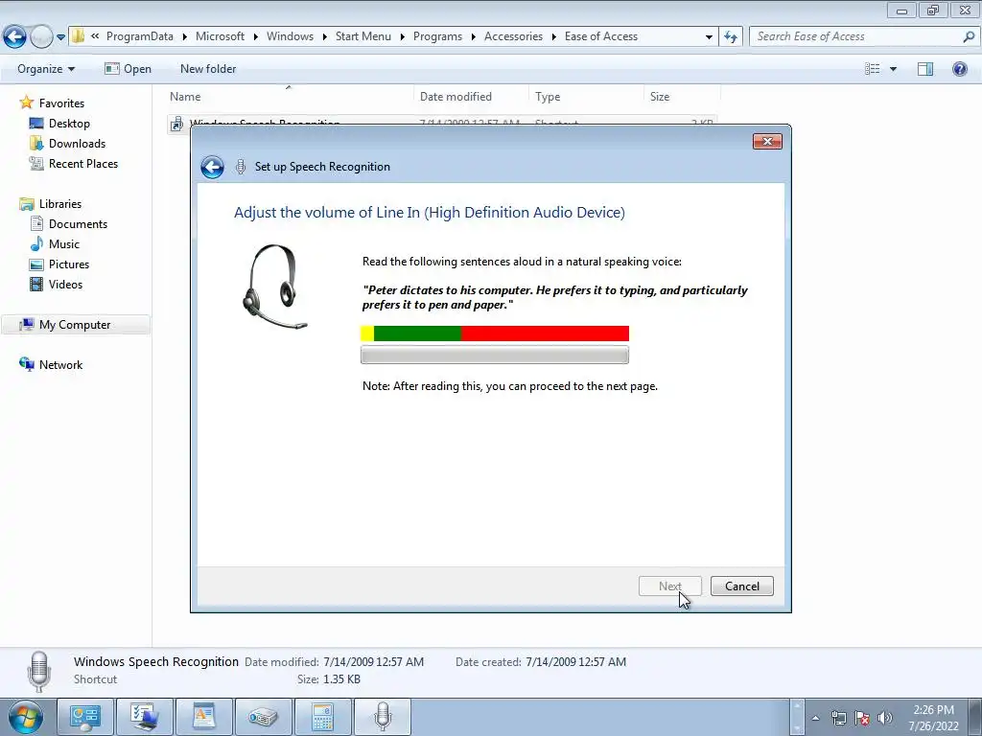Image resolution: width=982 pixels, height=736 pixels.
Task: Open the projector icon on the taskbar
Action: 264,717
